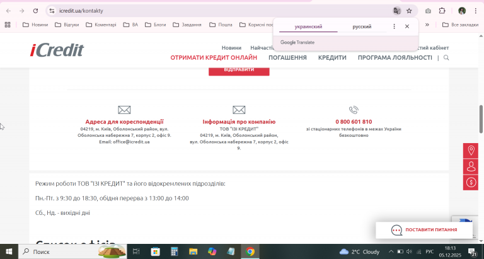The width and height of the screenshot is (484, 259).
Task: Click the dollar coin side button
Action: [x=471, y=183]
